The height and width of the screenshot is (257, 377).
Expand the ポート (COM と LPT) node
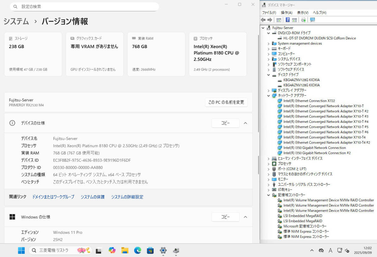269,169
